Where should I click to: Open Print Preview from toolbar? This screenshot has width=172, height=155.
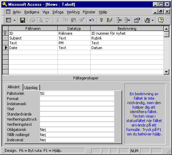(40, 20)
